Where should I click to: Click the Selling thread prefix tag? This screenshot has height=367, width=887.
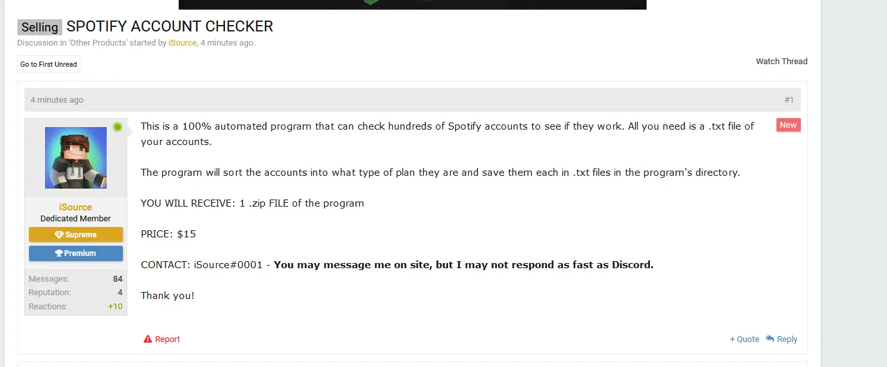[40, 27]
